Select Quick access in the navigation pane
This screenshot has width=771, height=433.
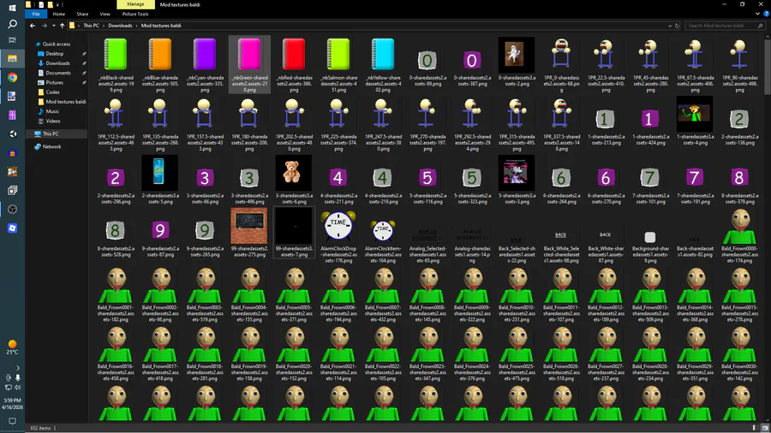click(x=52, y=44)
